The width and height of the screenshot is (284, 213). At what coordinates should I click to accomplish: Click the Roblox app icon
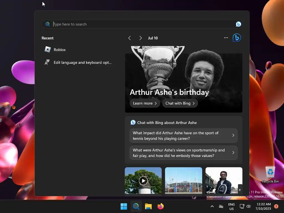tap(48, 49)
